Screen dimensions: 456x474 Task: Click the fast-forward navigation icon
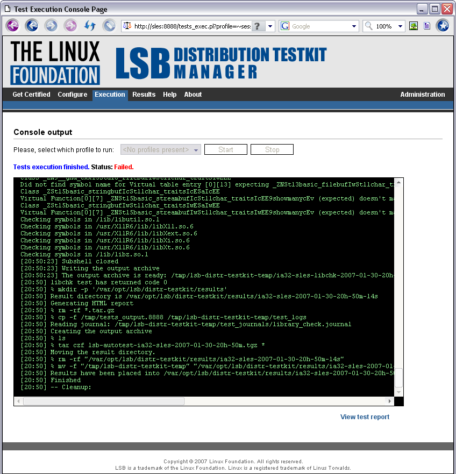pos(71,26)
